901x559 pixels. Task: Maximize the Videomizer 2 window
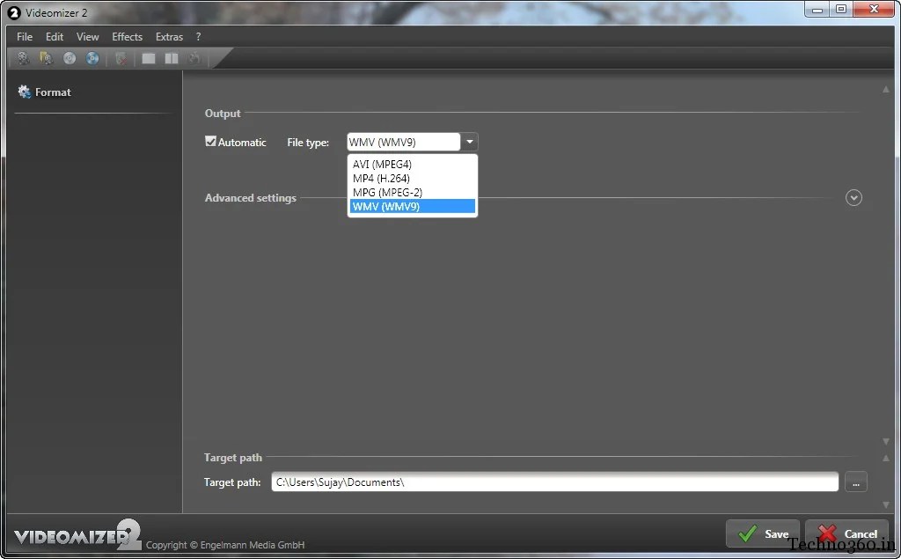coord(841,10)
